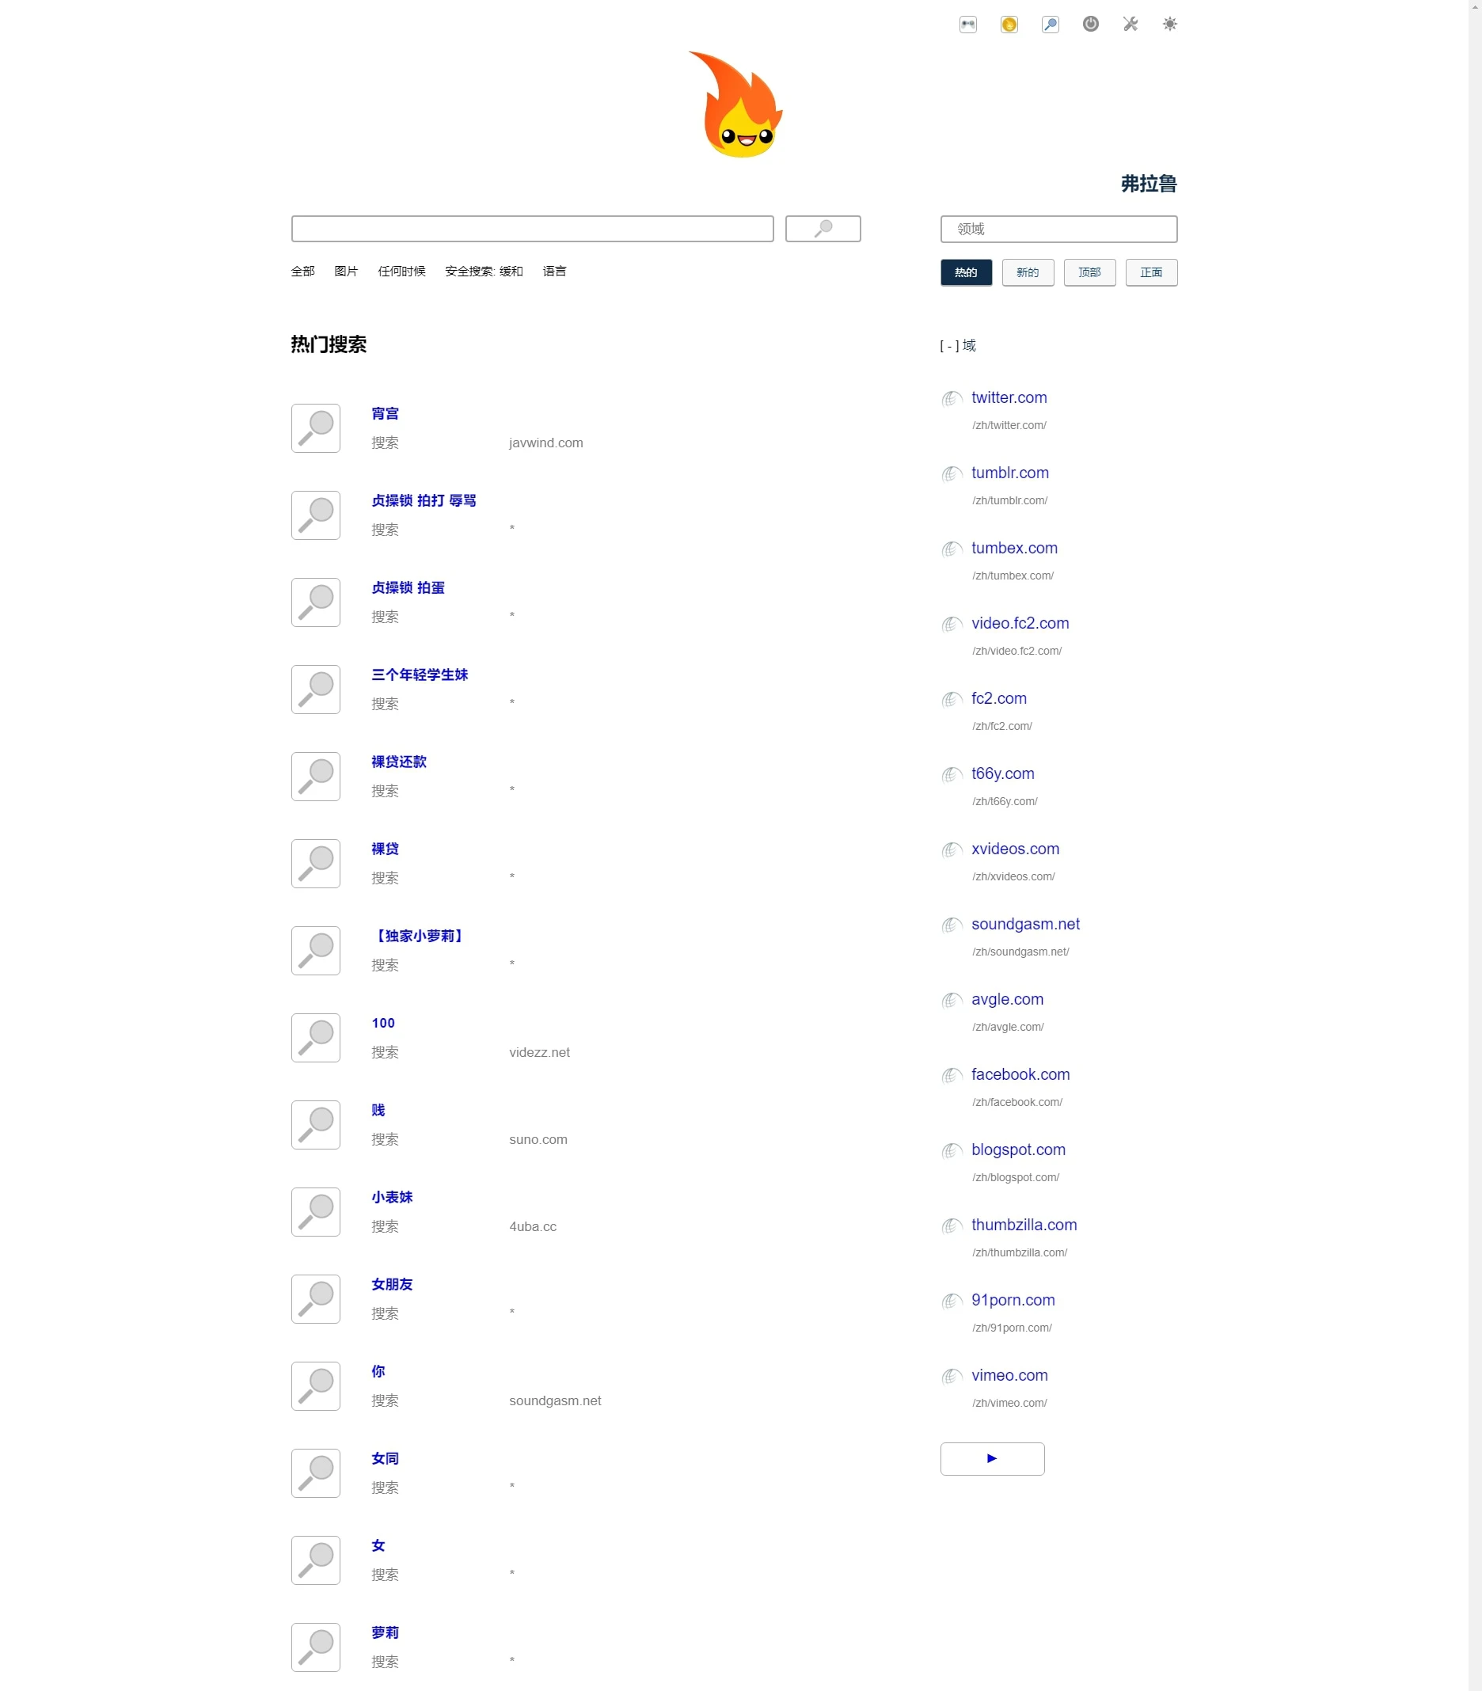Select the 全部 search type filter
Image resolution: width=1482 pixels, height=1691 pixels.
[x=302, y=272]
